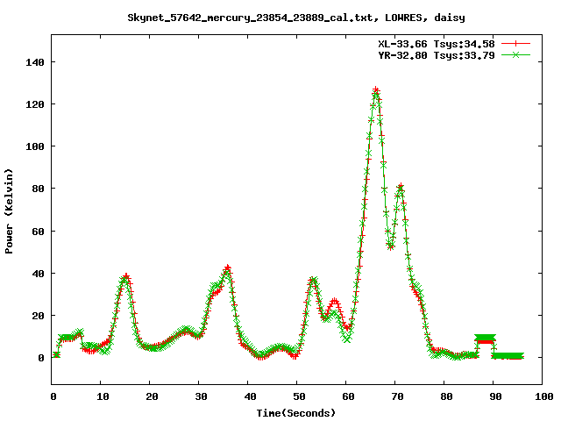Click the y-axis tick label 100
The width and height of the screenshot is (561, 421).
click(x=35, y=146)
